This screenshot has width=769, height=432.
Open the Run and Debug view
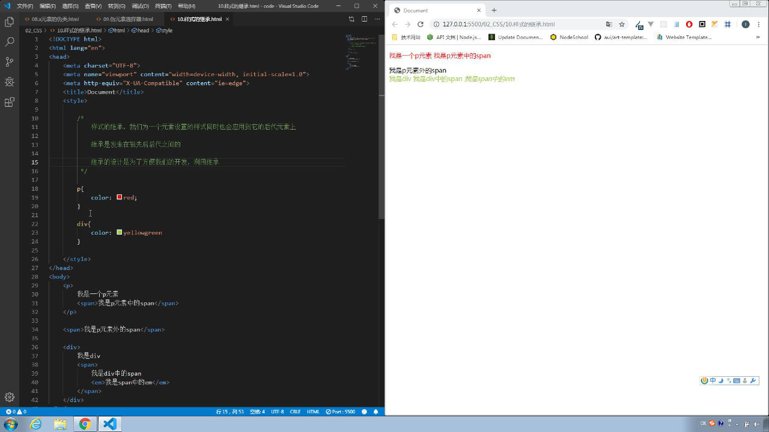(9, 82)
